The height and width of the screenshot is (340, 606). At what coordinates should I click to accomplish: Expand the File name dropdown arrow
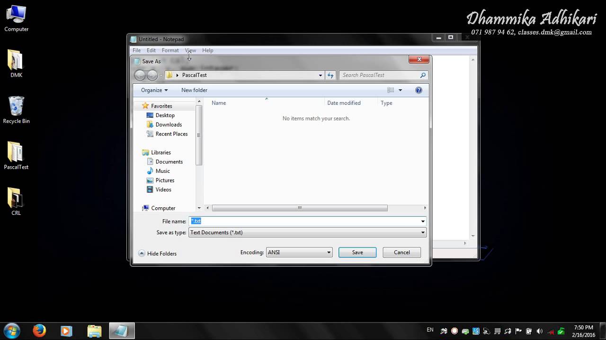pos(423,221)
